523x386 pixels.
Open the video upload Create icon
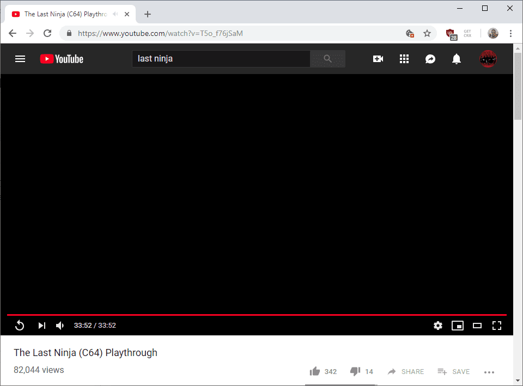click(x=378, y=59)
